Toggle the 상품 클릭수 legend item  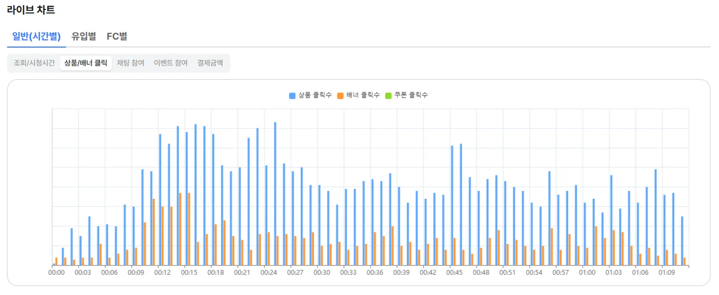coord(311,95)
